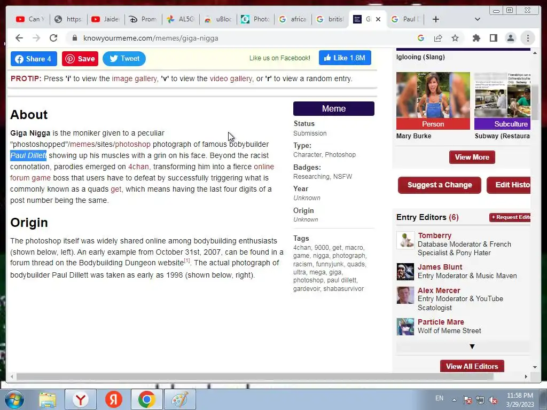This screenshot has height=410, width=547.
Task: Close the active Know Your Meme tab
Action: (378, 19)
